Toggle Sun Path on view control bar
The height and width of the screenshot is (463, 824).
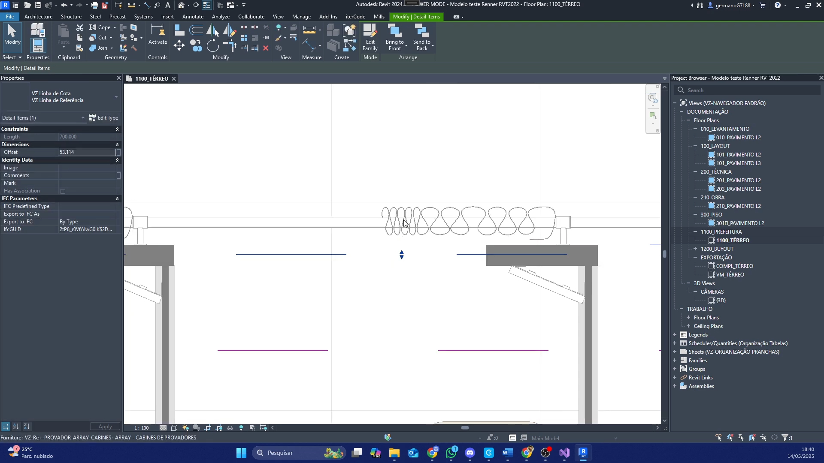point(185,428)
